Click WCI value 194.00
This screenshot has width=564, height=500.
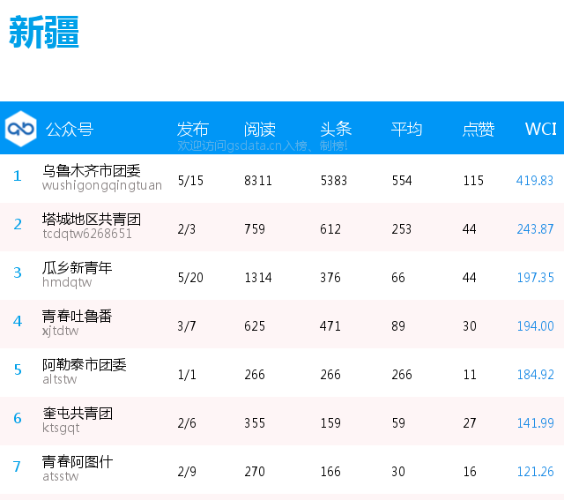coord(535,326)
